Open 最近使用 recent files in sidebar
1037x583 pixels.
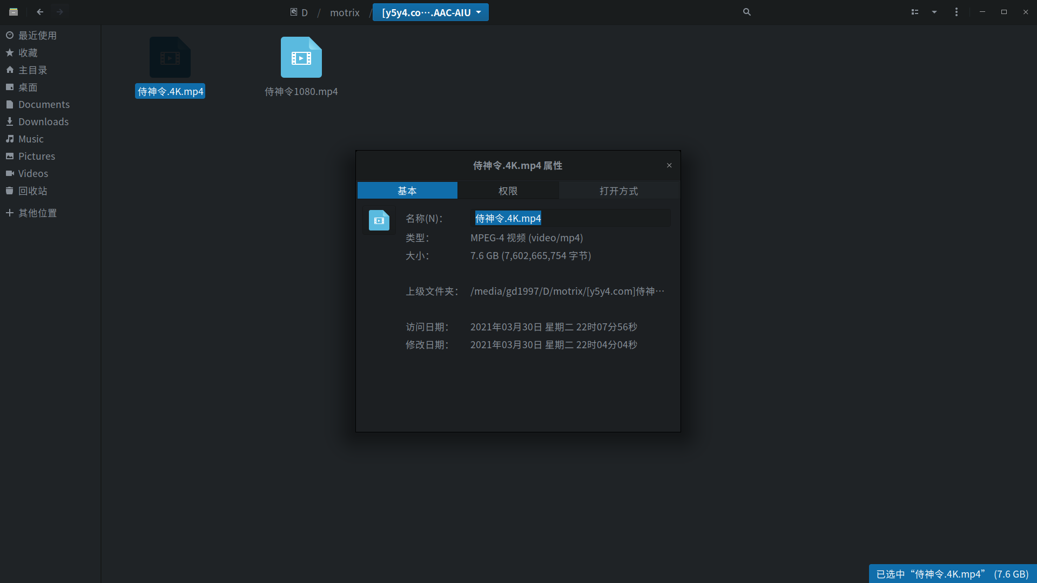click(x=37, y=35)
